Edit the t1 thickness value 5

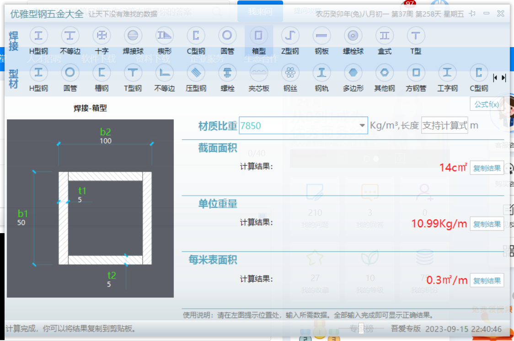tap(80, 200)
